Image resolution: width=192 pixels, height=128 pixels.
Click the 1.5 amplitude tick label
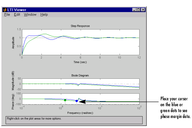(19, 29)
